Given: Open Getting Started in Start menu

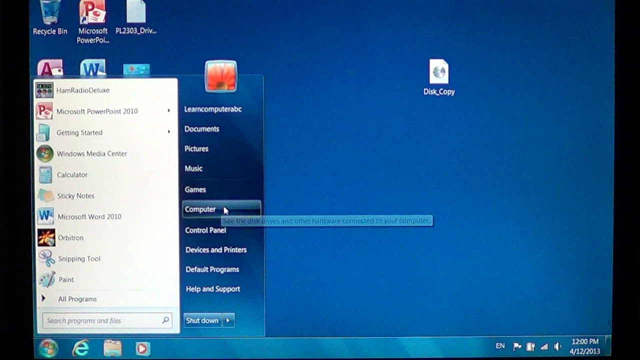Looking at the screenshot, I should point(106,132).
